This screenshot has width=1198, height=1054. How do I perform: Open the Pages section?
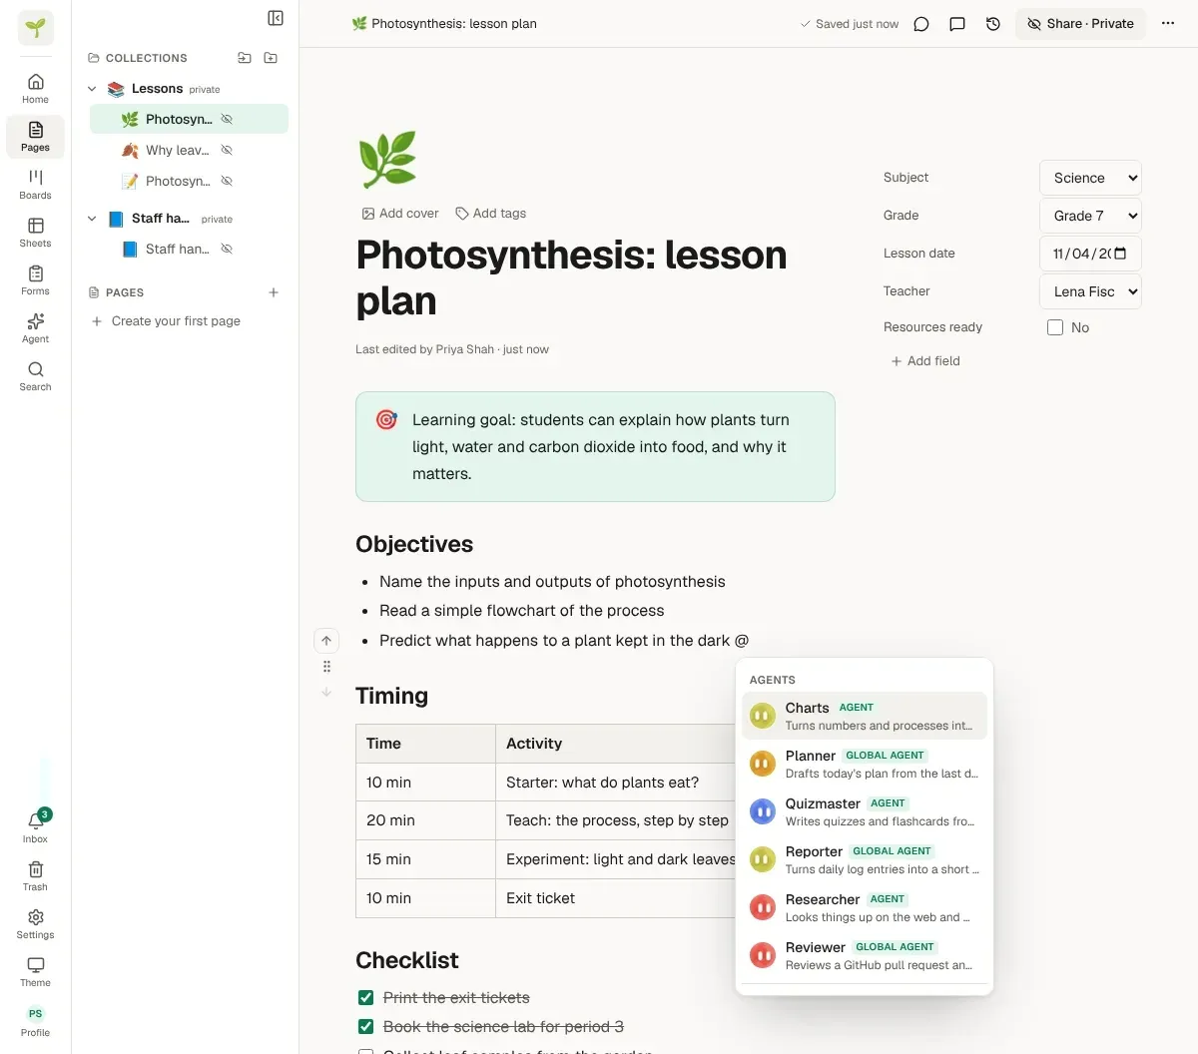pos(35,137)
